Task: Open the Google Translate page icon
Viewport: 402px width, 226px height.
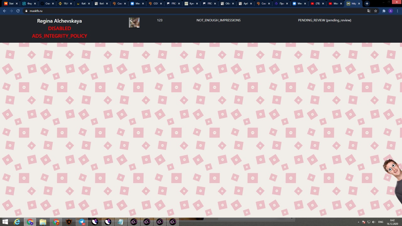Action: (369, 11)
